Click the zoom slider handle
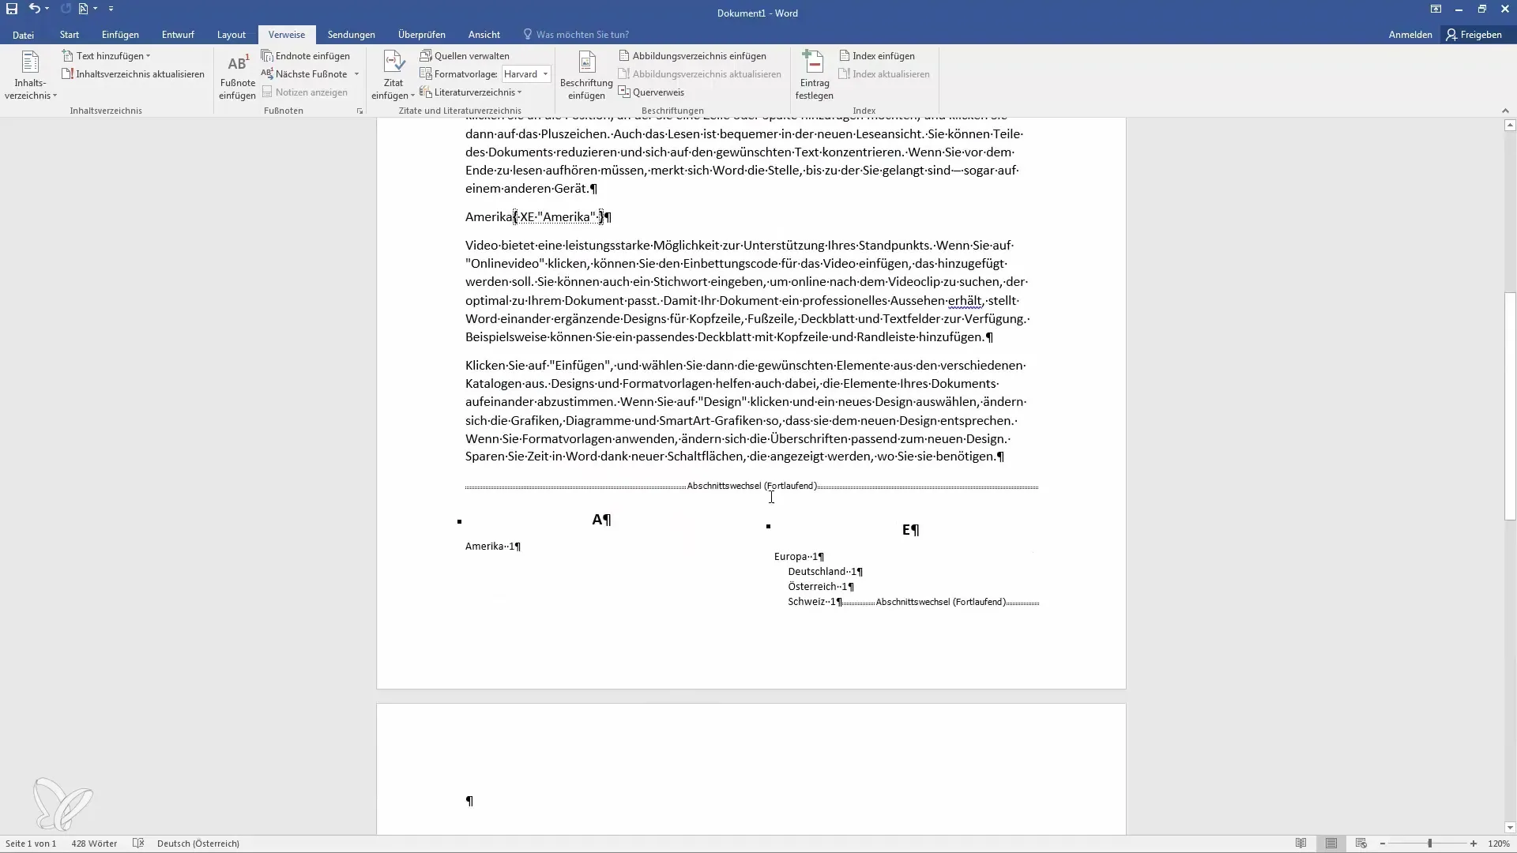Screen dimensions: 1517x853 pyautogui.click(x=1429, y=844)
